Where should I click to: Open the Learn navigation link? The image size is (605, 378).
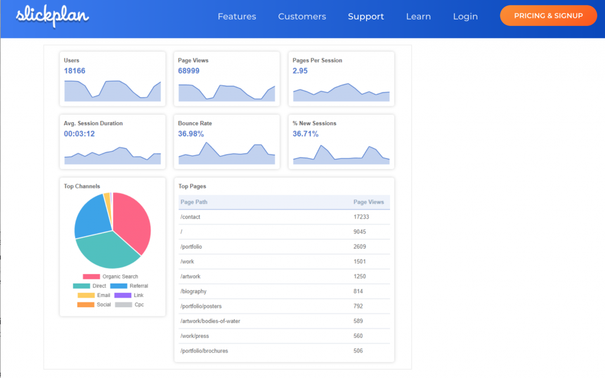coord(418,17)
